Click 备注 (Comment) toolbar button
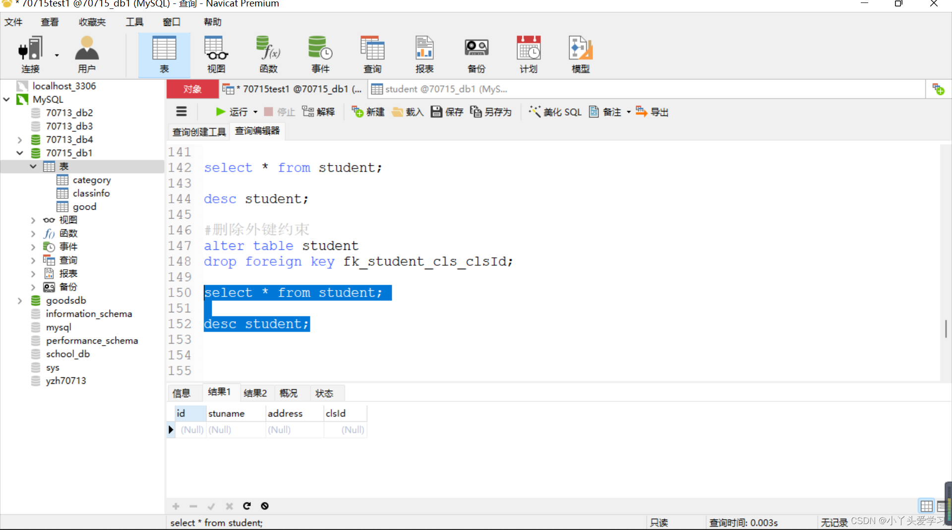This screenshot has width=952, height=530. click(605, 112)
